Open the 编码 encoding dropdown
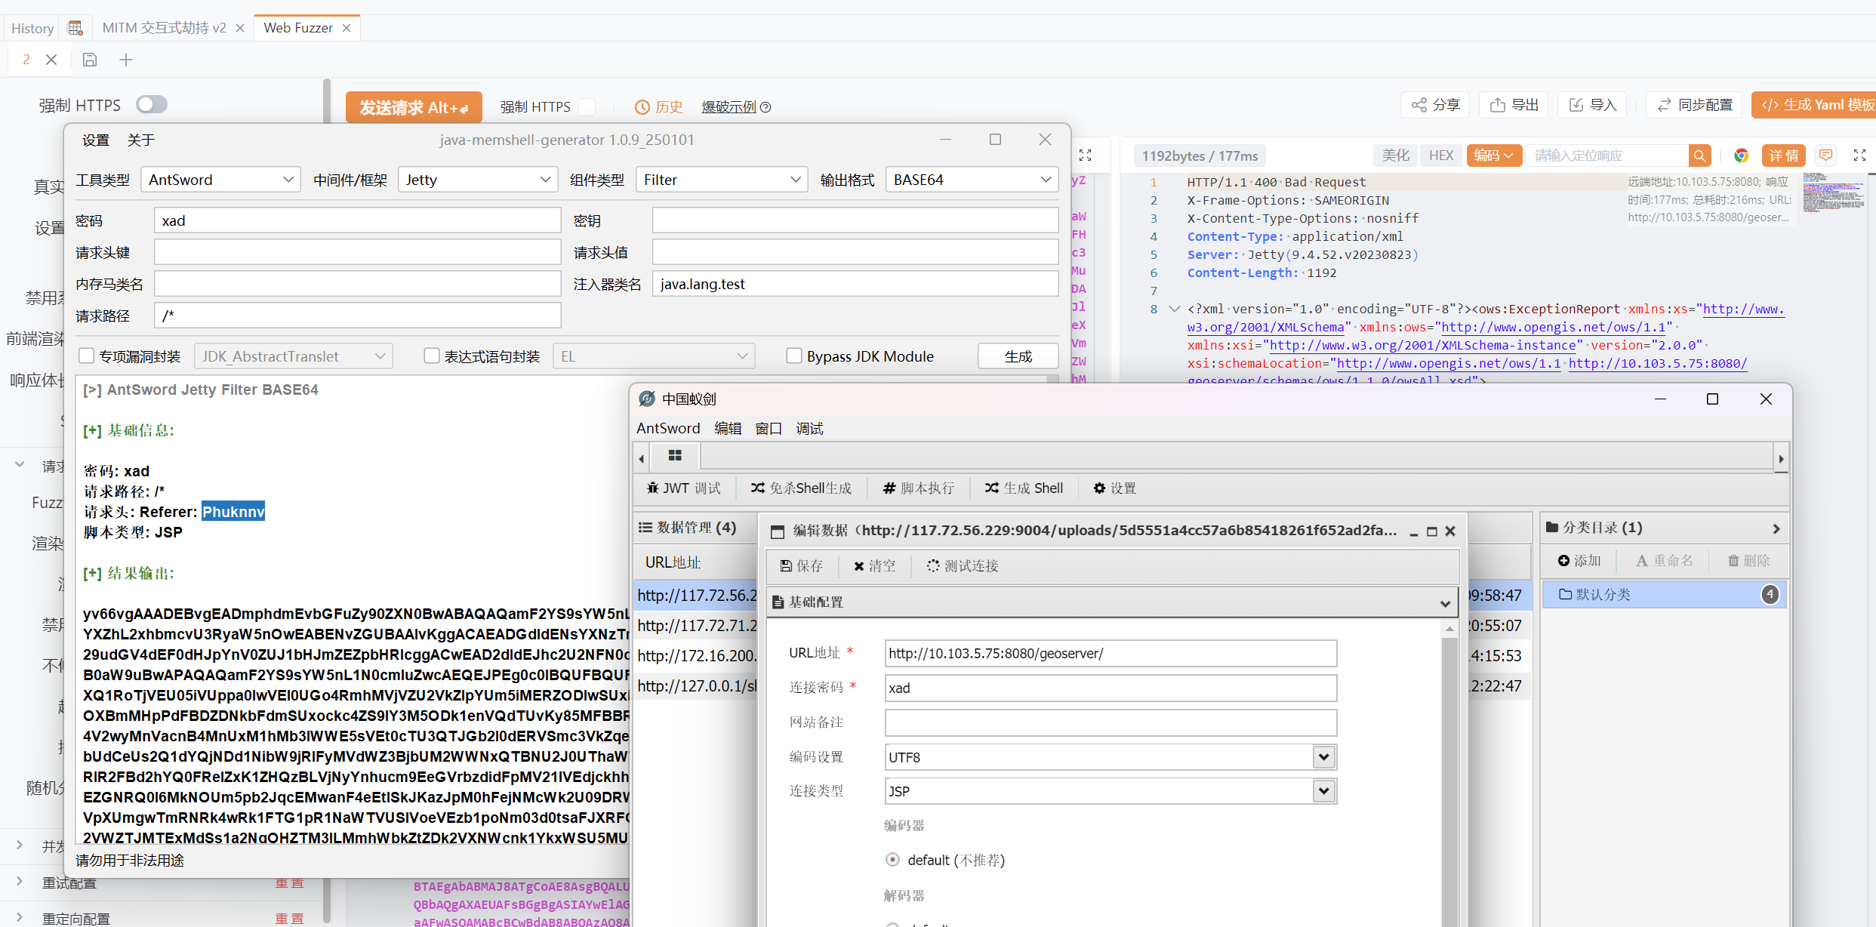This screenshot has height=927, width=1876. pos(1494,156)
